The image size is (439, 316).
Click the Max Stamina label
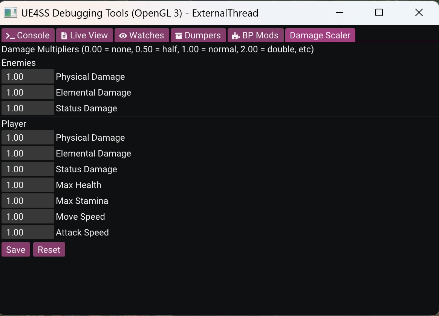coord(82,201)
